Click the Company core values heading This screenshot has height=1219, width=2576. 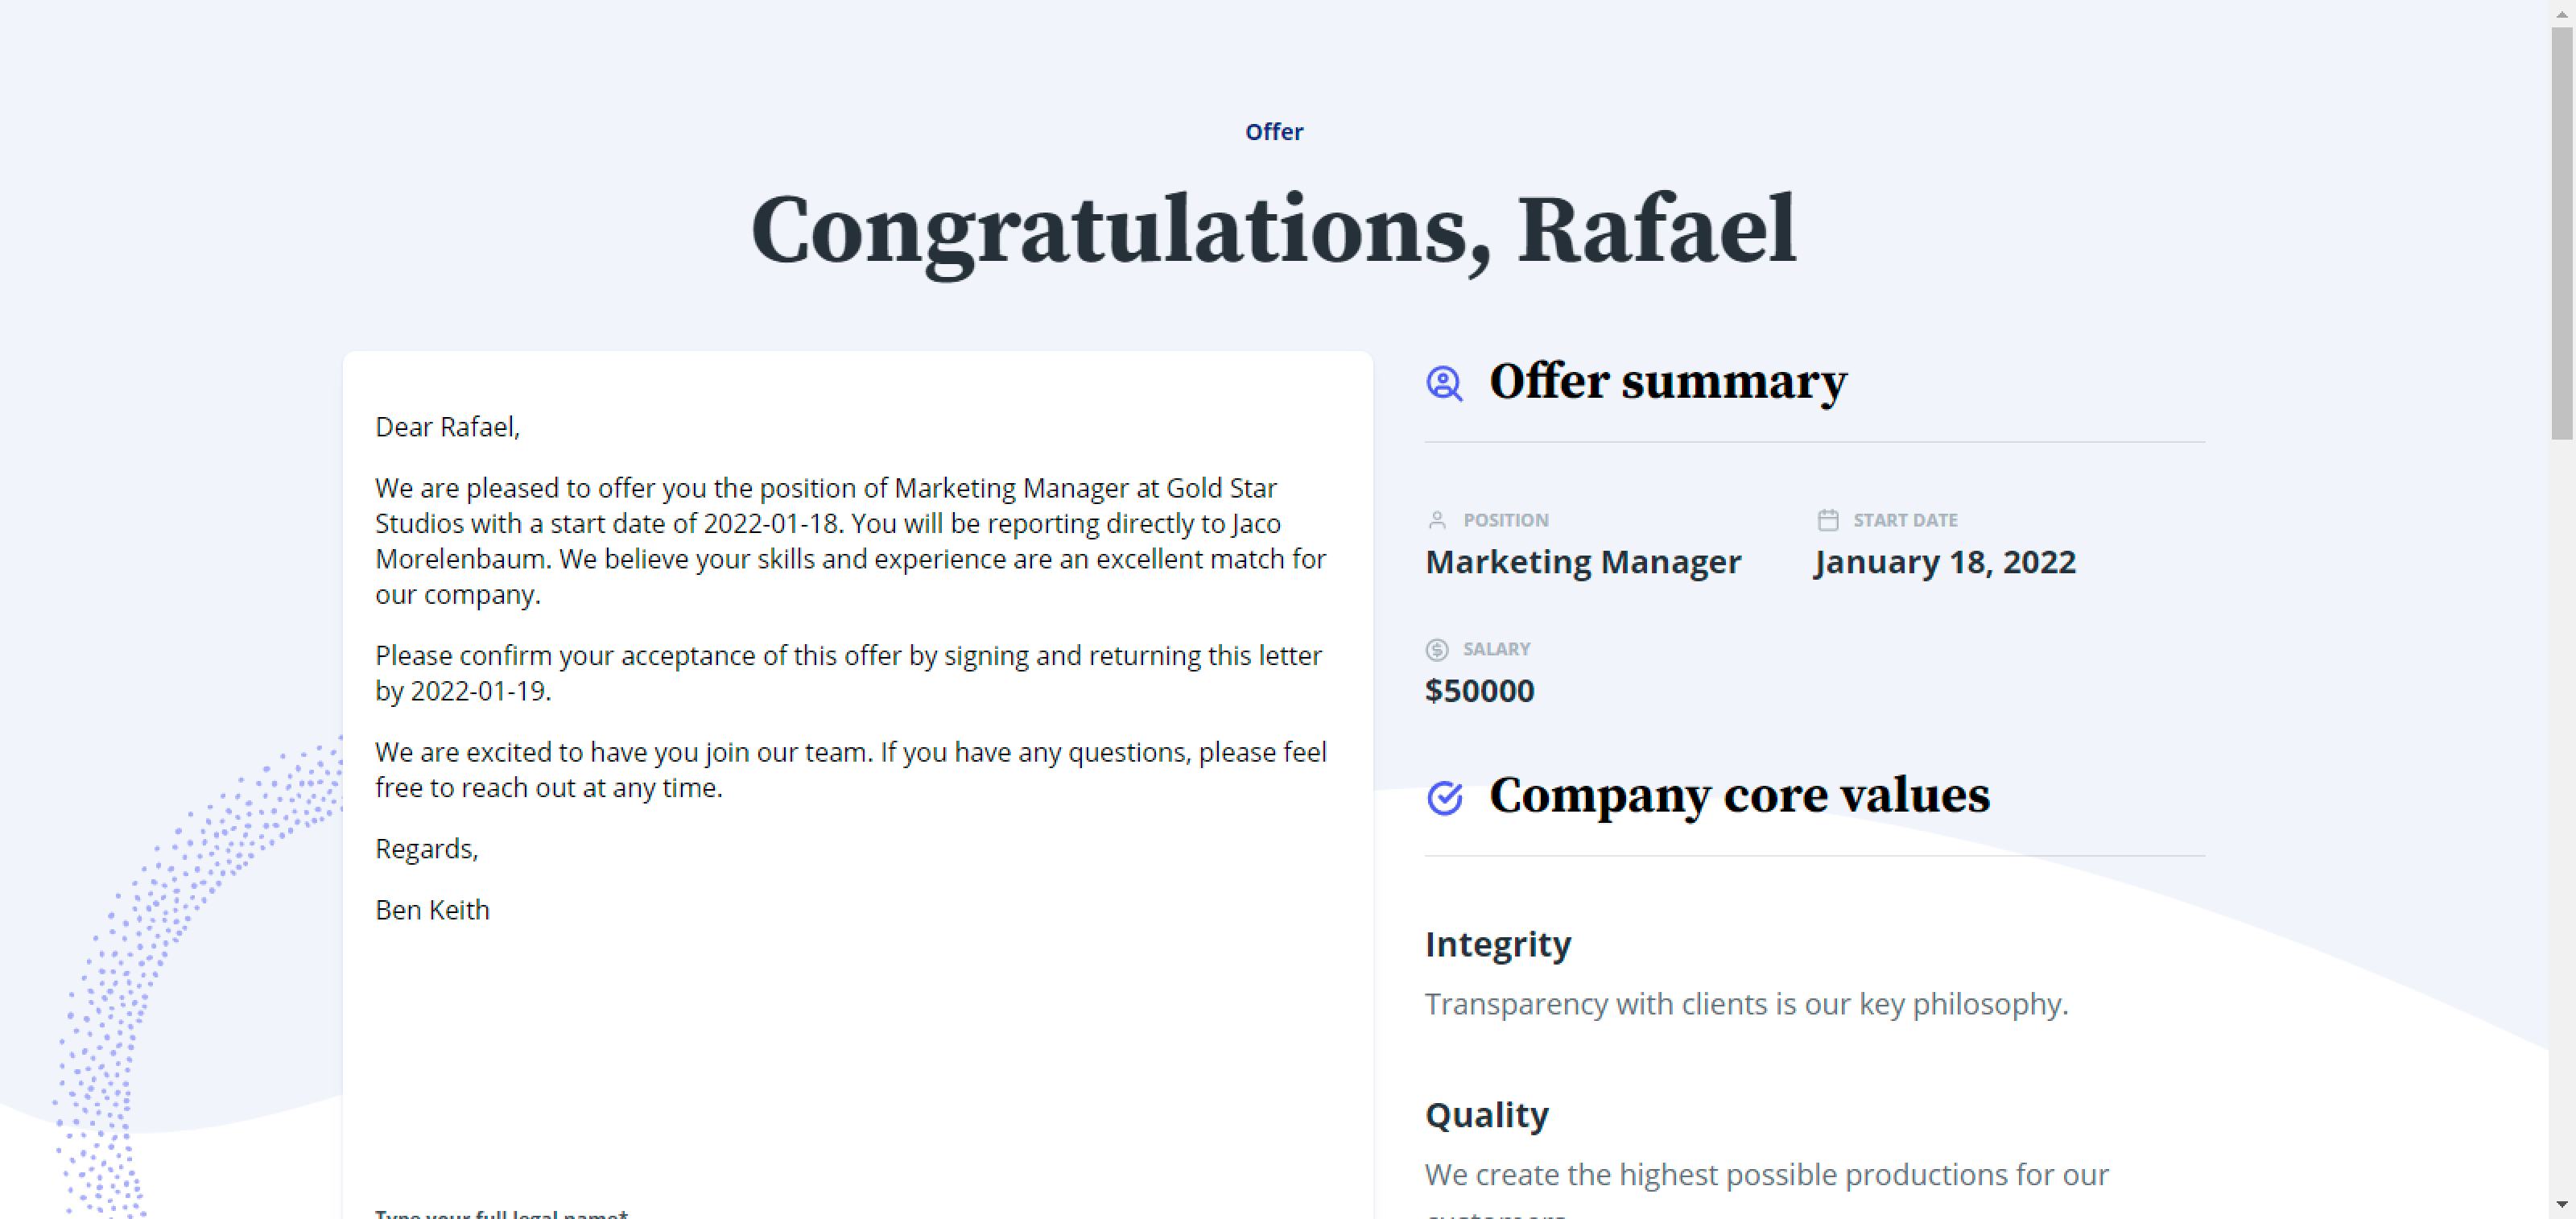tap(1739, 796)
